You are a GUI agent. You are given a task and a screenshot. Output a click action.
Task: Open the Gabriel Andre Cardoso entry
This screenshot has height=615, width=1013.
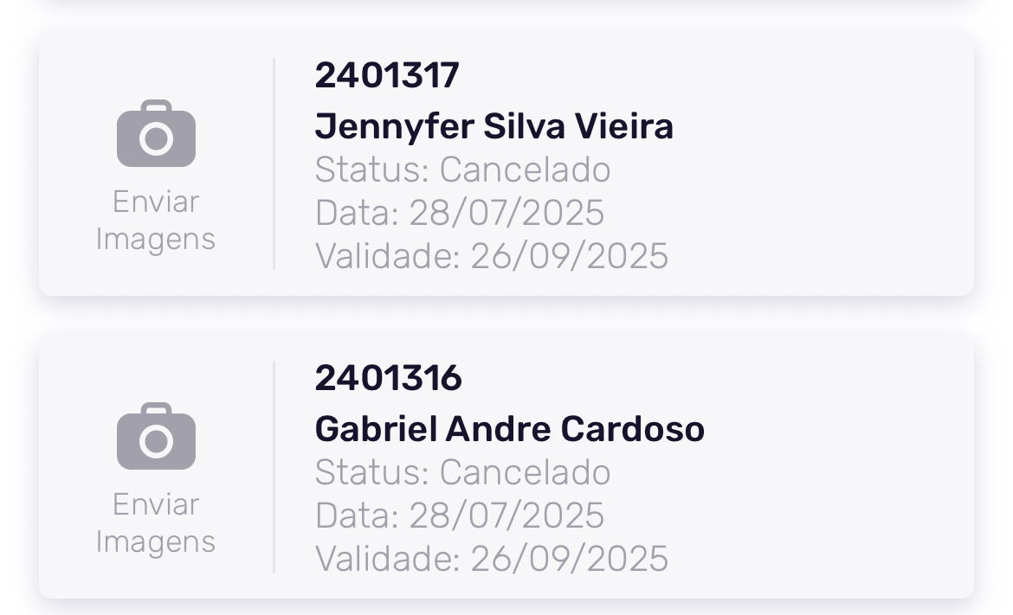[x=509, y=430]
